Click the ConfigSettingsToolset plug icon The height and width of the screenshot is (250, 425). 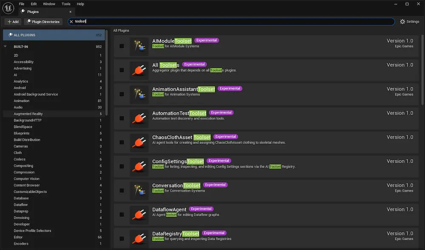coord(139,167)
